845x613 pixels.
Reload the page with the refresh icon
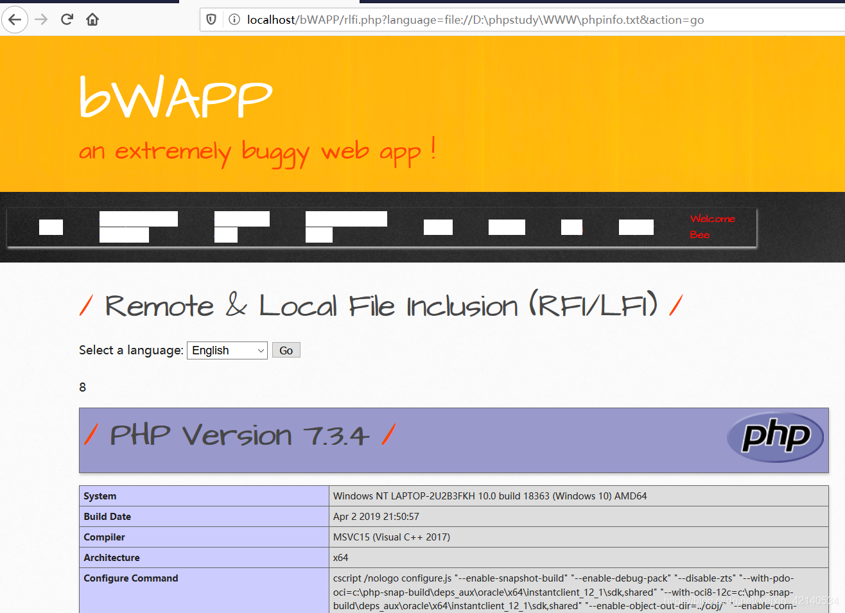coord(67,19)
